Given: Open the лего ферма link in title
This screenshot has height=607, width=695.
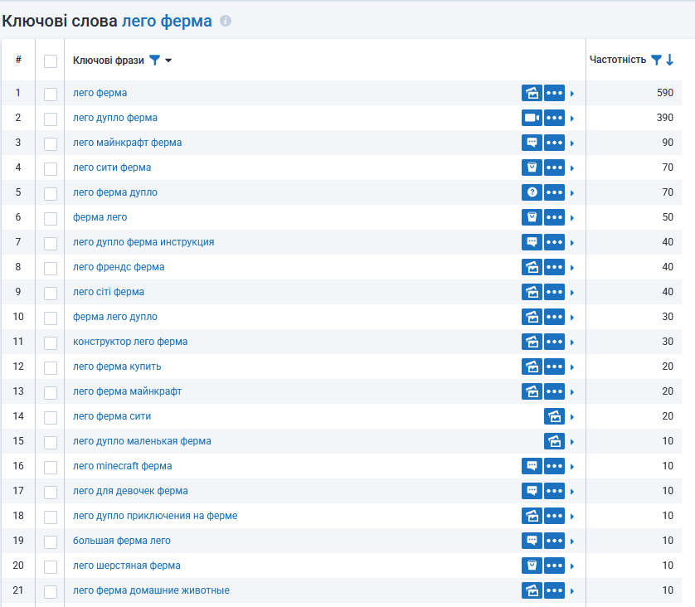Looking at the screenshot, I should tap(167, 21).
